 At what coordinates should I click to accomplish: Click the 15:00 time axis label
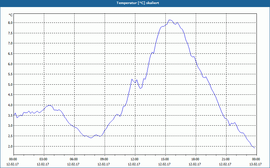pos(165,159)
